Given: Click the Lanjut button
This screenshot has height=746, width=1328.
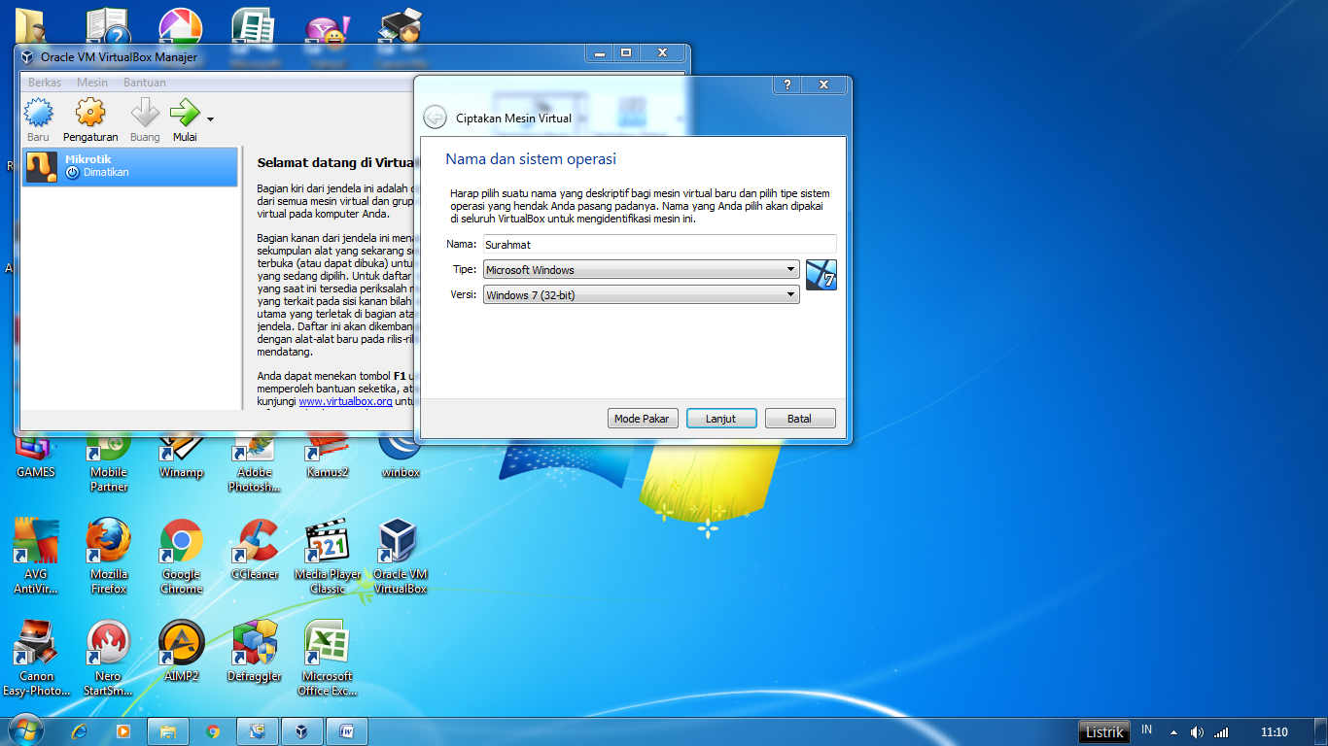Looking at the screenshot, I should coord(720,419).
